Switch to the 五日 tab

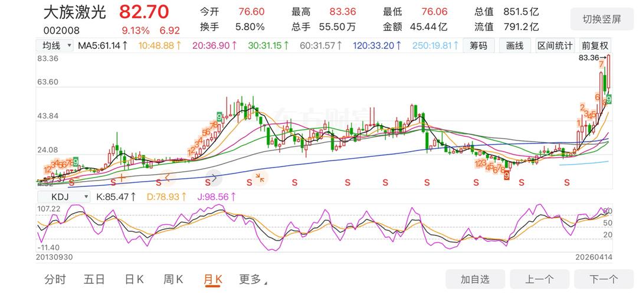click(94, 280)
